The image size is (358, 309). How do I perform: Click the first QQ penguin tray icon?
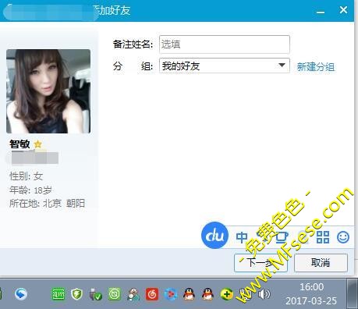point(189,294)
